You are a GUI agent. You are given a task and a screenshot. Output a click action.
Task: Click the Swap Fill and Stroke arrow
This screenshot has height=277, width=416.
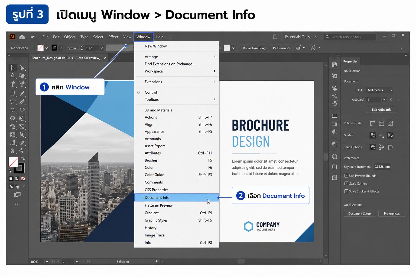pyautogui.click(x=23, y=159)
